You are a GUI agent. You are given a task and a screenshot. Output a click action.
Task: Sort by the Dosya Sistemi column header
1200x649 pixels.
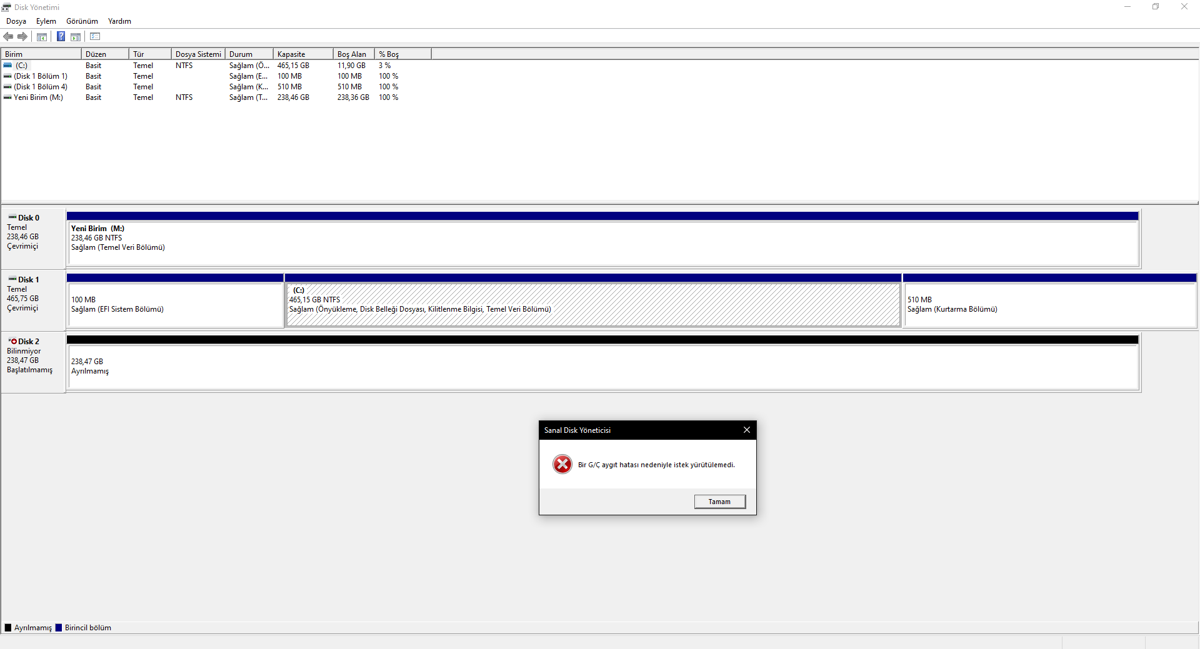[198, 54]
